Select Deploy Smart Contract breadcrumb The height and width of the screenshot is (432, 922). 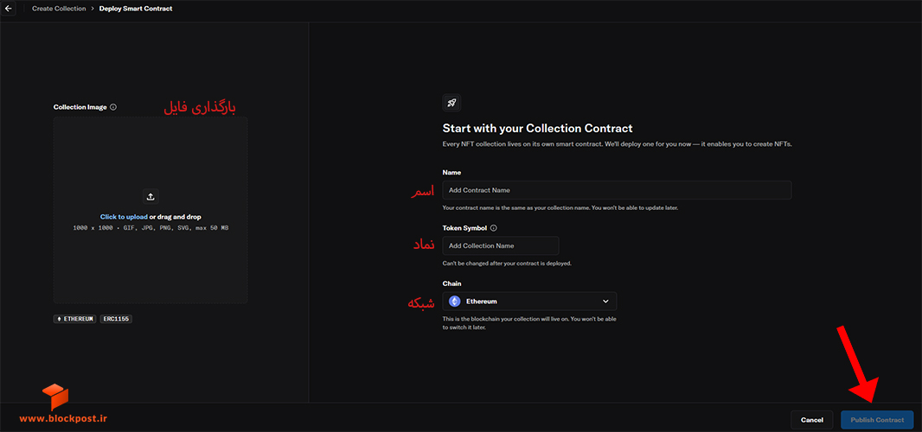(136, 9)
